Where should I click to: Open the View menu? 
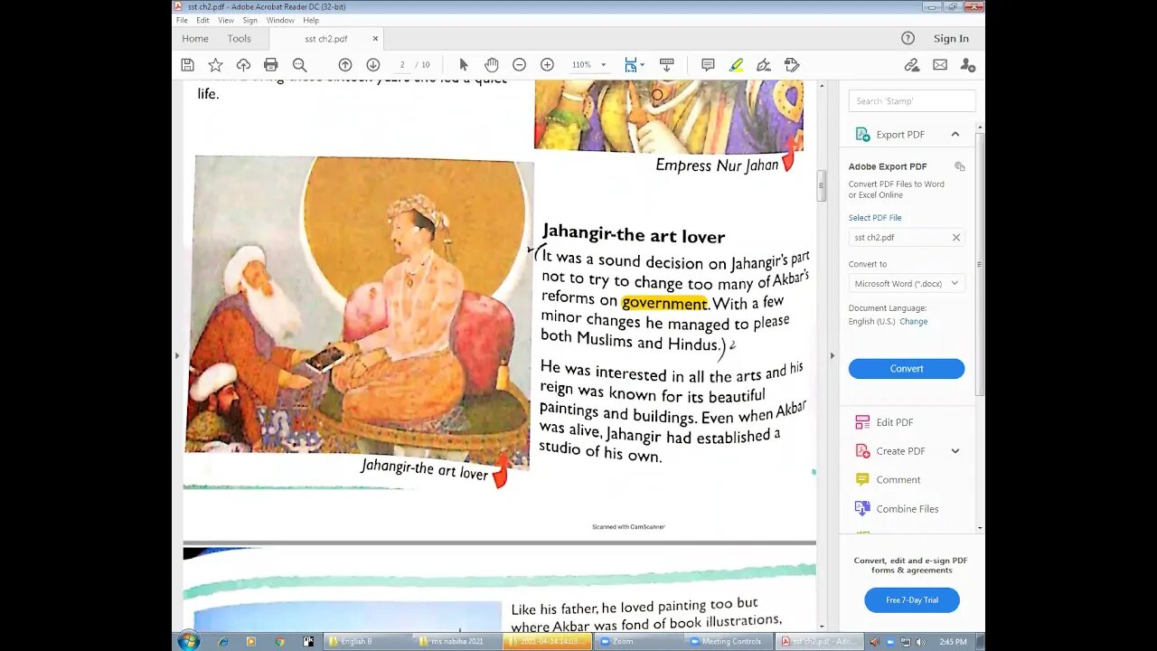point(226,20)
